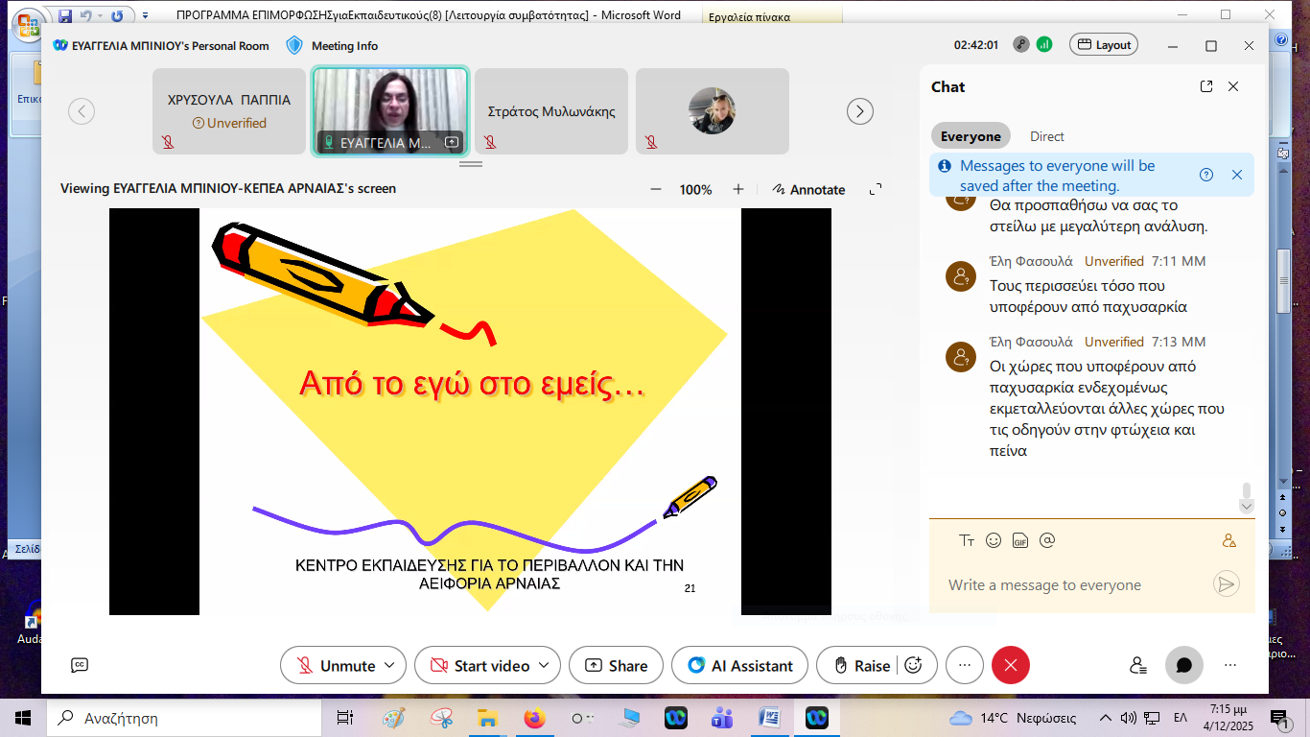Send a reaction with smiley icon
Viewport: 1310px width, 737px height.
(x=914, y=665)
